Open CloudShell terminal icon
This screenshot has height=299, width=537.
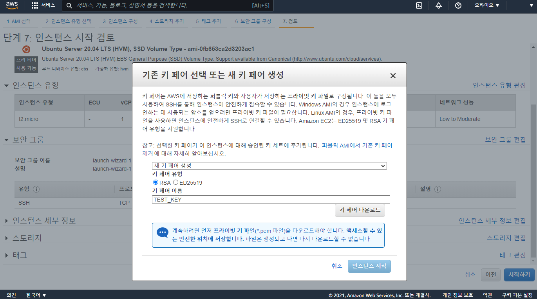[419, 5]
